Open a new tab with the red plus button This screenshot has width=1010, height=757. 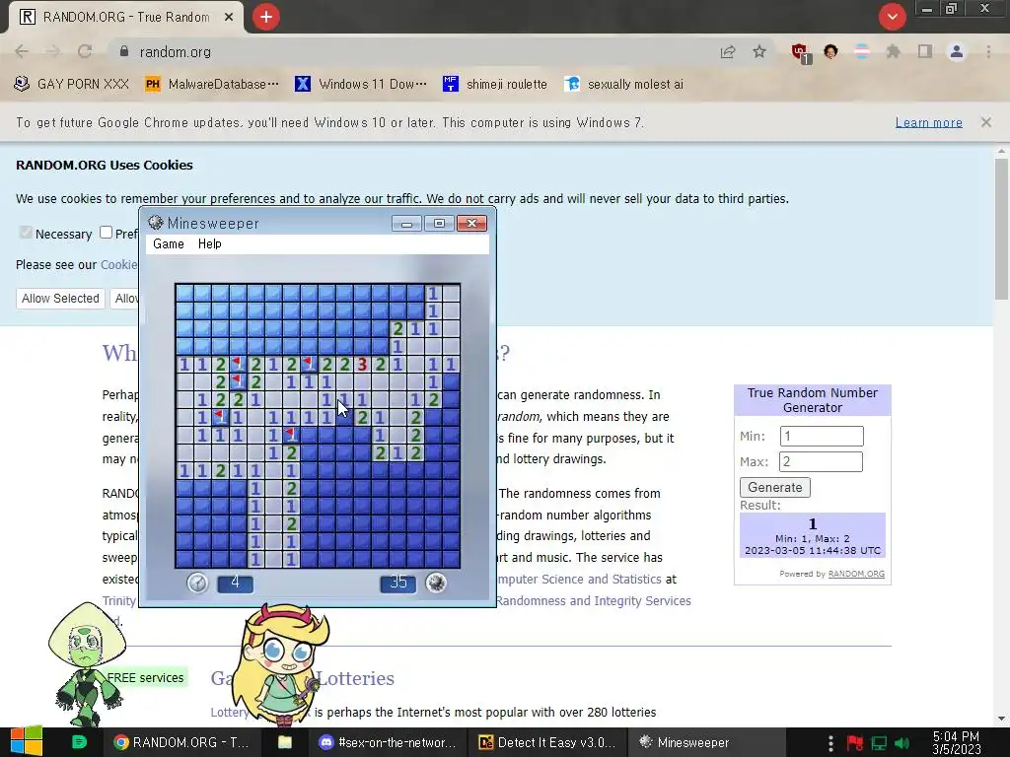pos(266,18)
